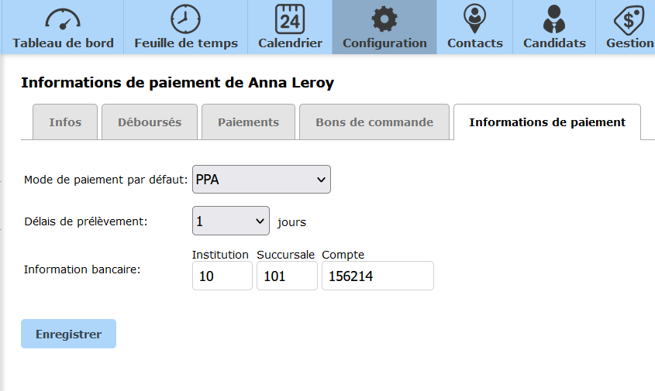Expand the default payment mode PPA dropdown
The height and width of the screenshot is (391, 655).
[x=261, y=180]
